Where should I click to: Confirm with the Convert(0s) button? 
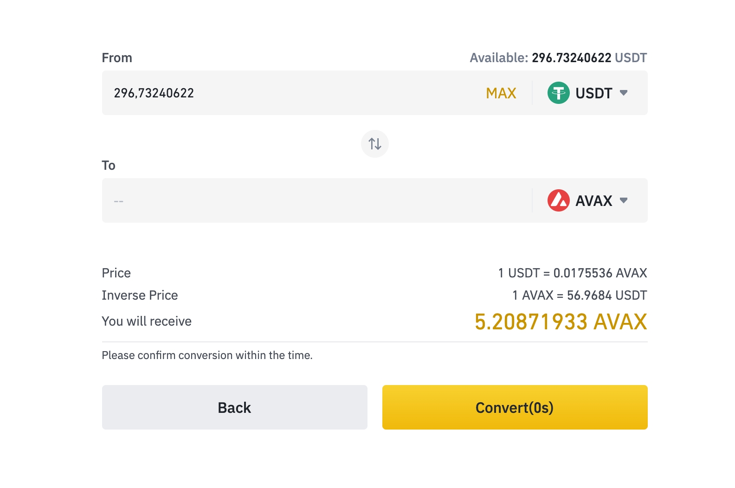point(515,407)
